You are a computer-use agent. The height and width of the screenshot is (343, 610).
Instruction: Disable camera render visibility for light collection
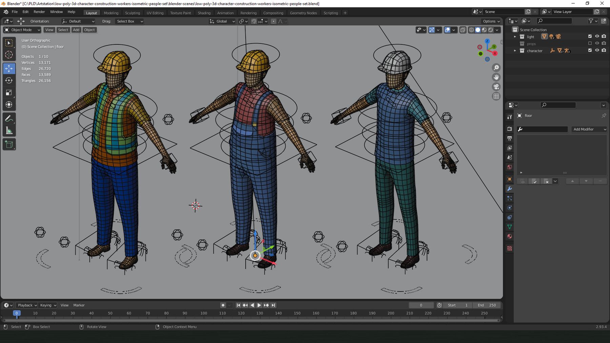coord(604,36)
